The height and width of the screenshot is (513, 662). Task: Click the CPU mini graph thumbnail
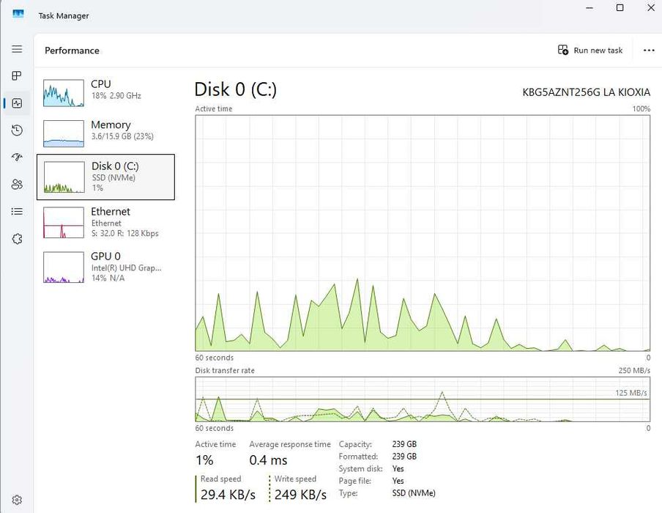click(64, 93)
